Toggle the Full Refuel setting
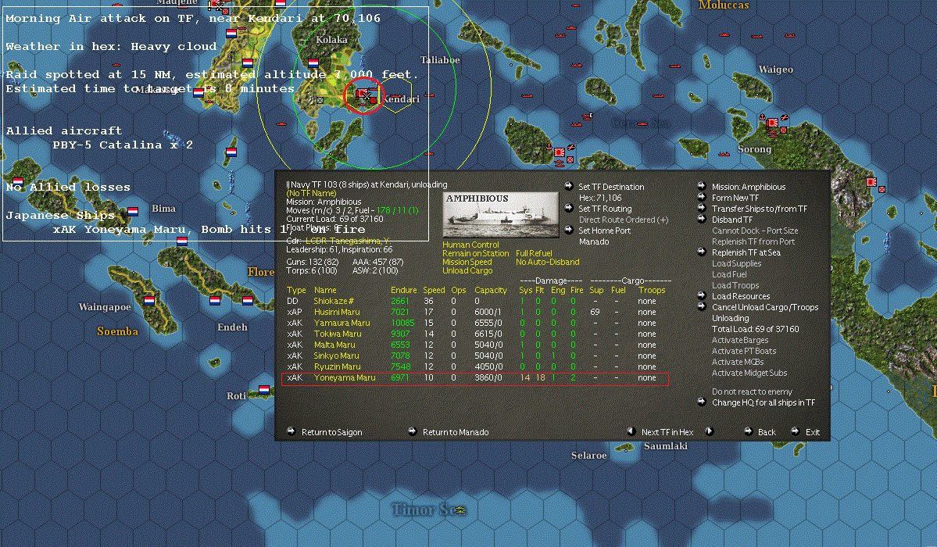 pyautogui.click(x=535, y=253)
